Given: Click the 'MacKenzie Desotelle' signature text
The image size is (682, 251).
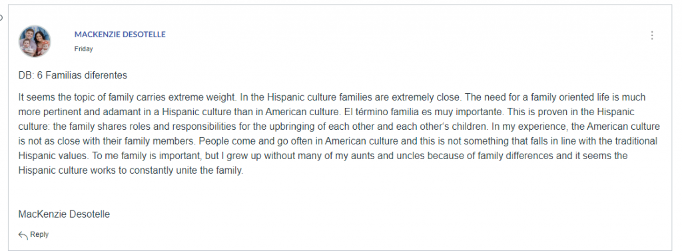Looking at the screenshot, I should coord(64,214).
